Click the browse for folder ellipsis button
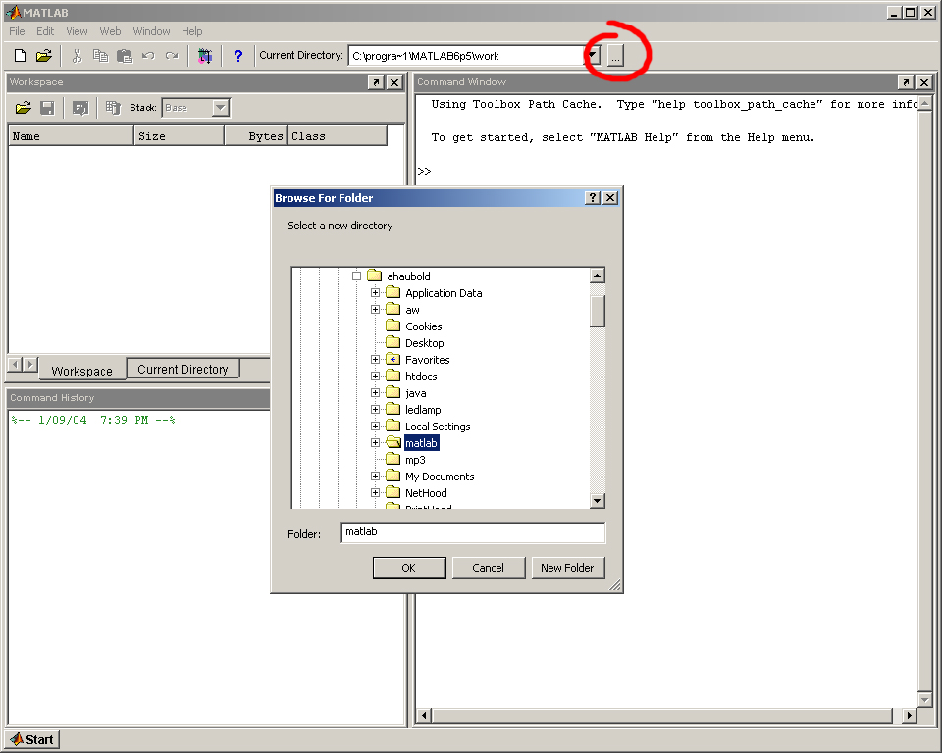This screenshot has width=942, height=753. coord(615,56)
